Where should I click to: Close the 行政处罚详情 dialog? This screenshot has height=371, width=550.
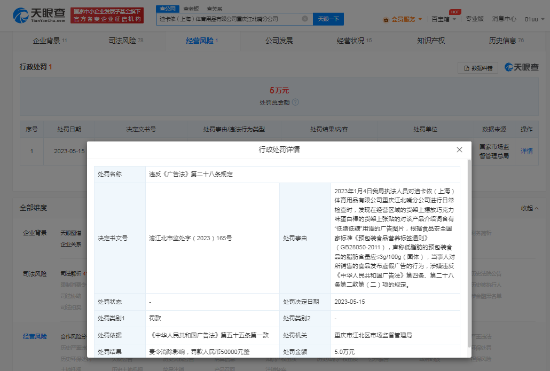(x=459, y=150)
